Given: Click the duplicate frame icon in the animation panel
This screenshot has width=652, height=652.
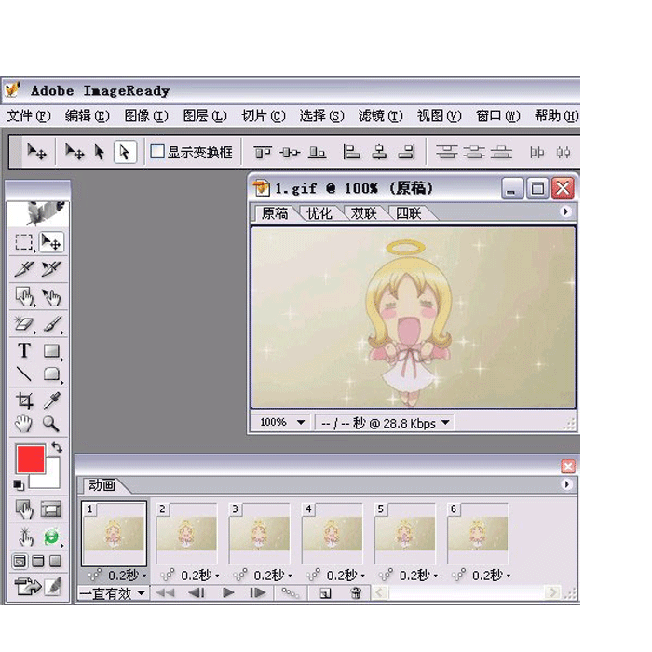Looking at the screenshot, I should [325, 592].
